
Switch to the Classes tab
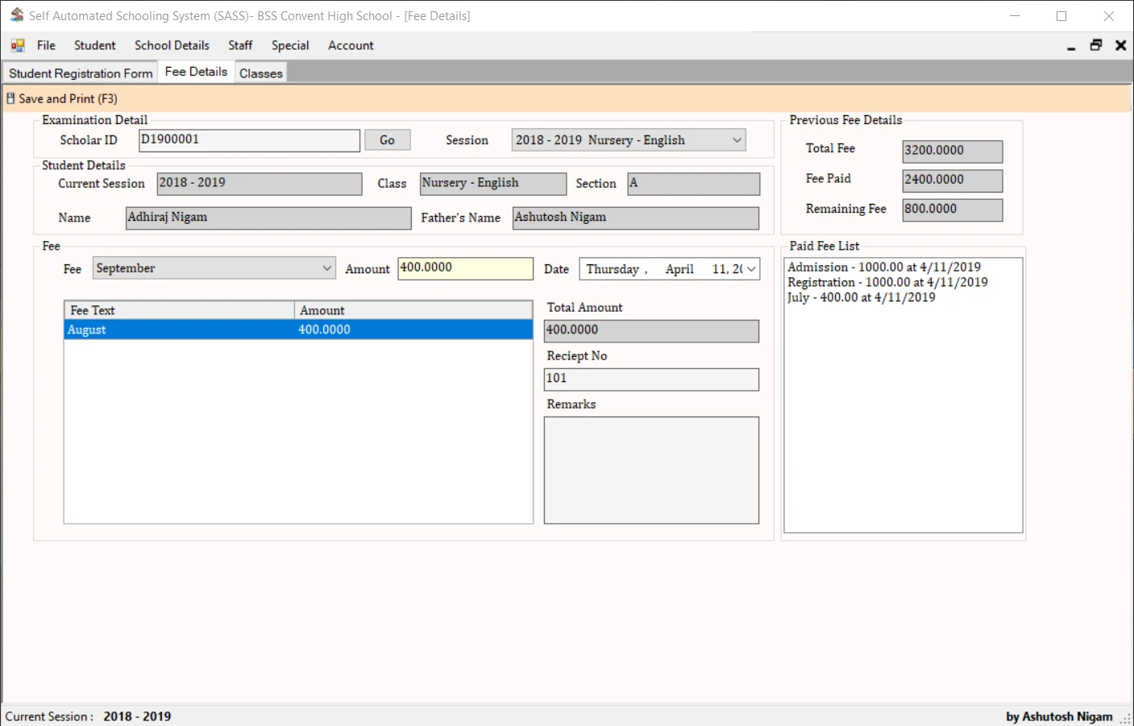(x=260, y=73)
